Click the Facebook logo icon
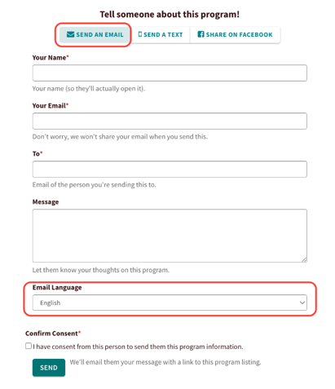The height and width of the screenshot is (389, 335). point(201,34)
